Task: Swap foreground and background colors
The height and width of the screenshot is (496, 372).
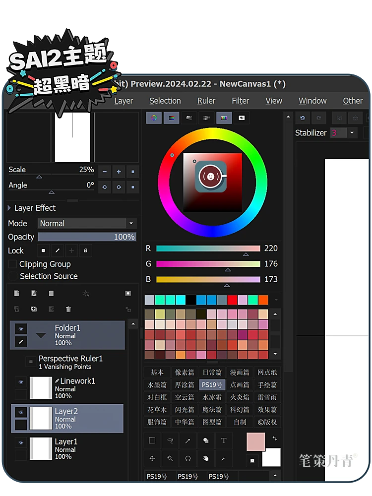Action: (x=274, y=438)
